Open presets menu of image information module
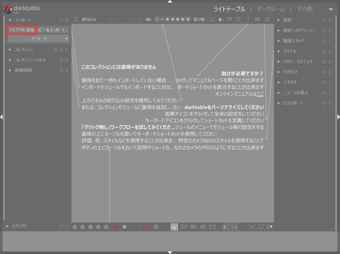 coord(67,70)
